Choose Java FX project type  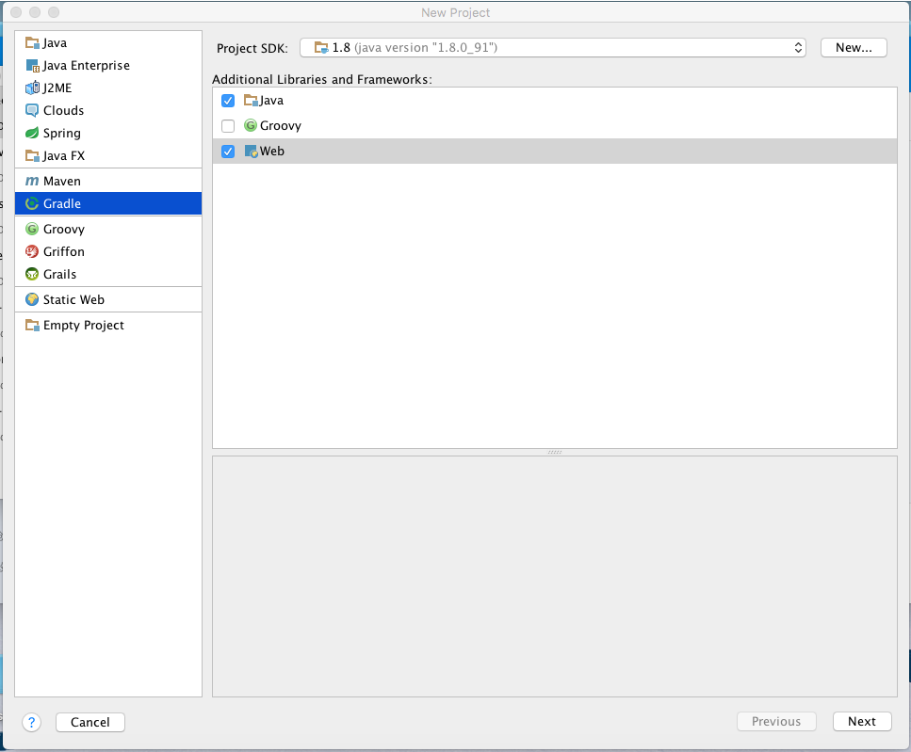[63, 156]
